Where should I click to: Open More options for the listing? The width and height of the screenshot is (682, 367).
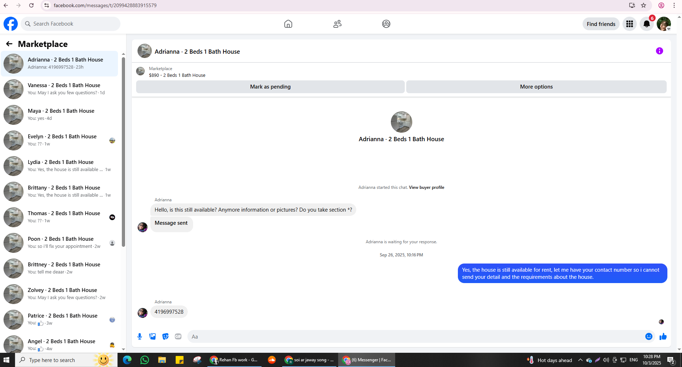pyautogui.click(x=536, y=87)
